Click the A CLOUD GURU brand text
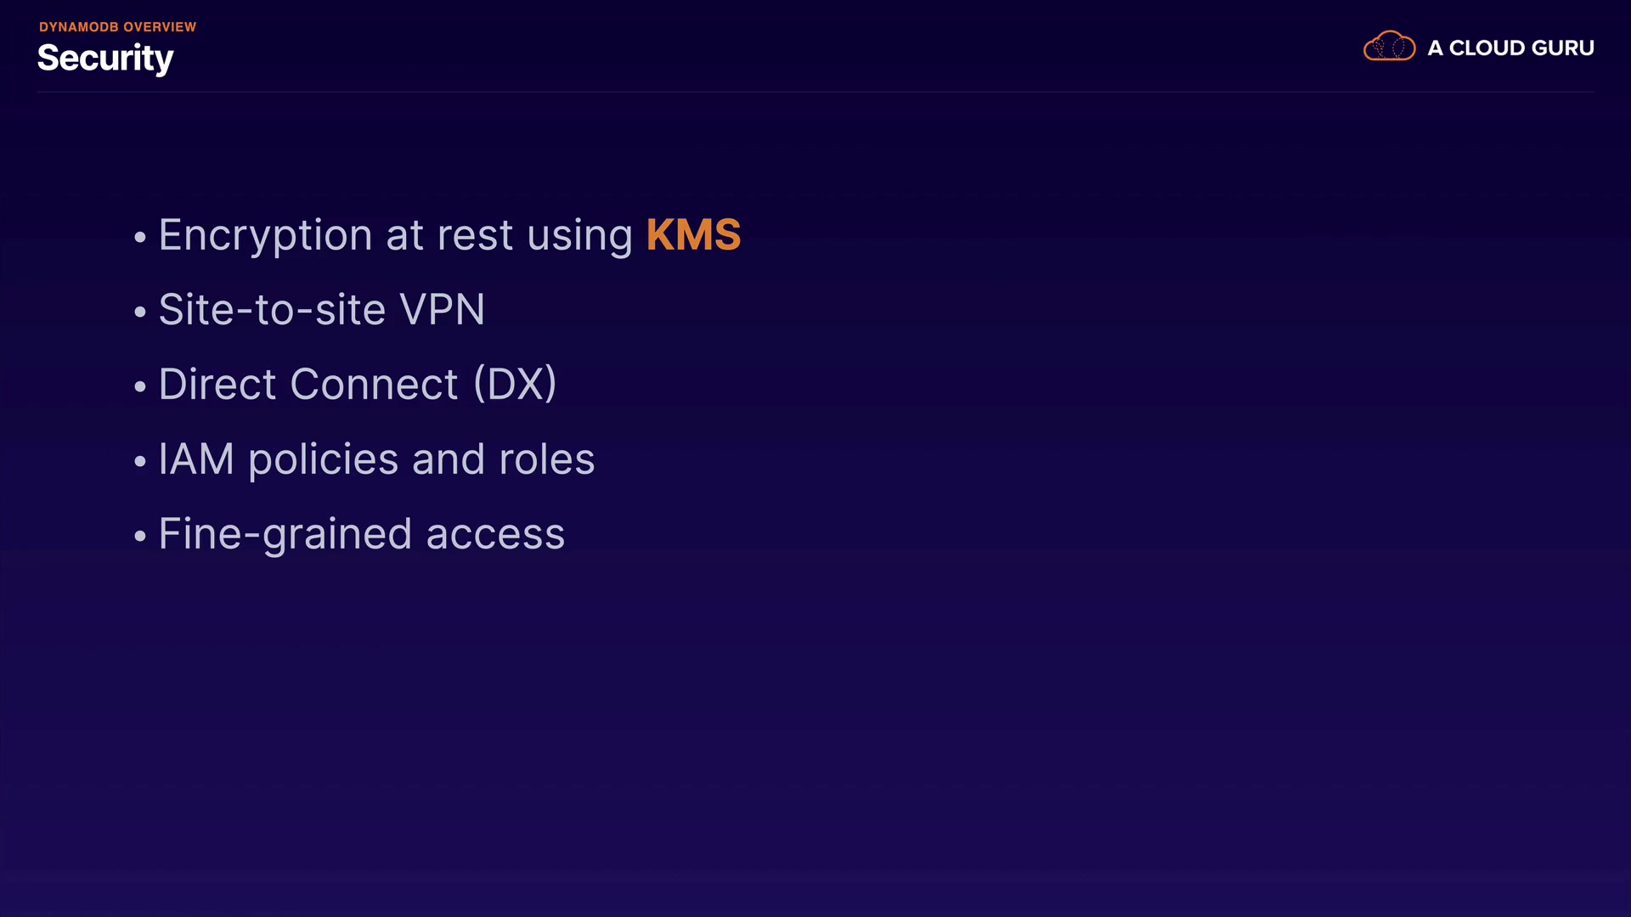Screen dimensions: 1631x917 pyautogui.click(x=1510, y=48)
